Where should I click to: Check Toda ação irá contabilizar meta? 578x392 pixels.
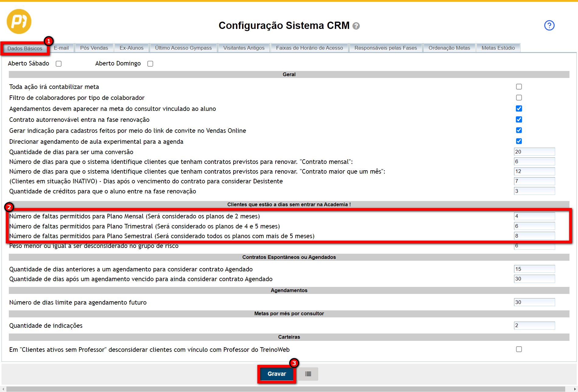[519, 87]
